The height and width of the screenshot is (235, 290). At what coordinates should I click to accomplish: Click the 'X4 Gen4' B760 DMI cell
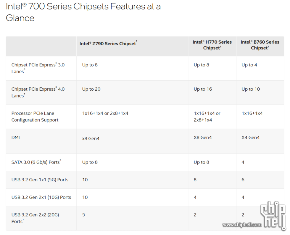[250, 138]
